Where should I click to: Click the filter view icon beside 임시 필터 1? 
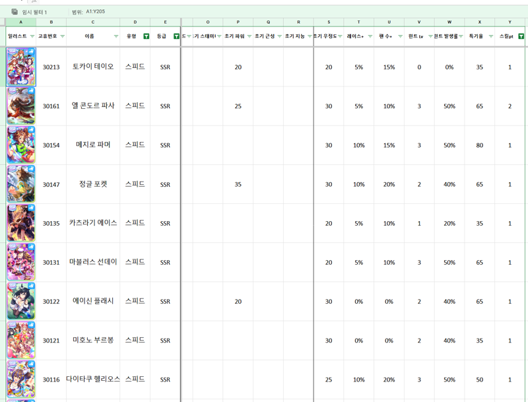pyautogui.click(x=15, y=12)
